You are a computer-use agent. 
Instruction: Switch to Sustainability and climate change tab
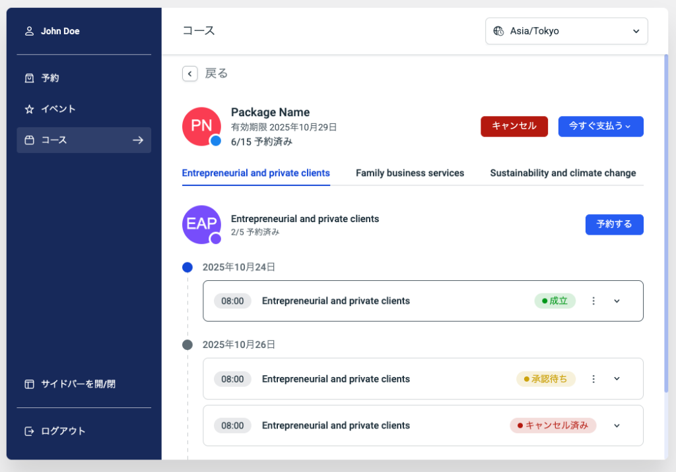tap(562, 173)
